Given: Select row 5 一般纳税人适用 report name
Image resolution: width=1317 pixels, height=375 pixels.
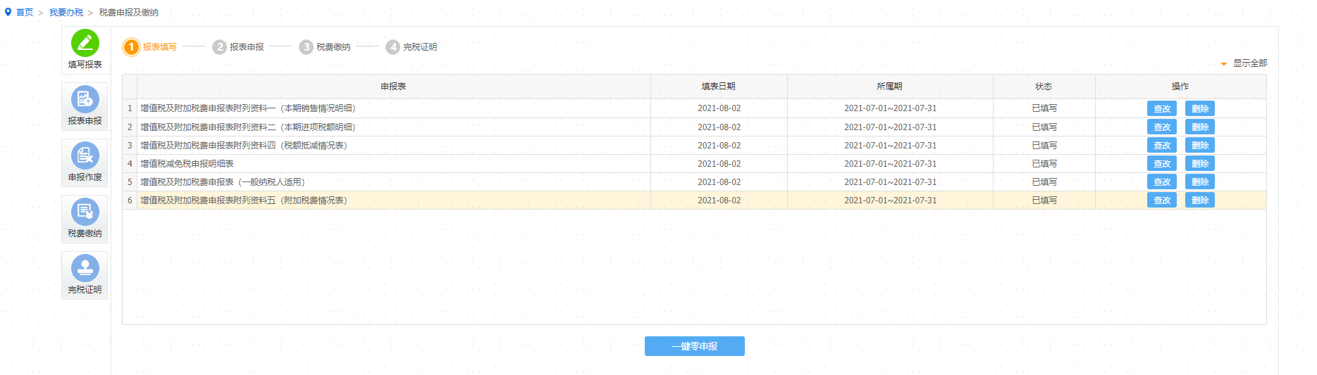Looking at the screenshot, I should (223, 182).
